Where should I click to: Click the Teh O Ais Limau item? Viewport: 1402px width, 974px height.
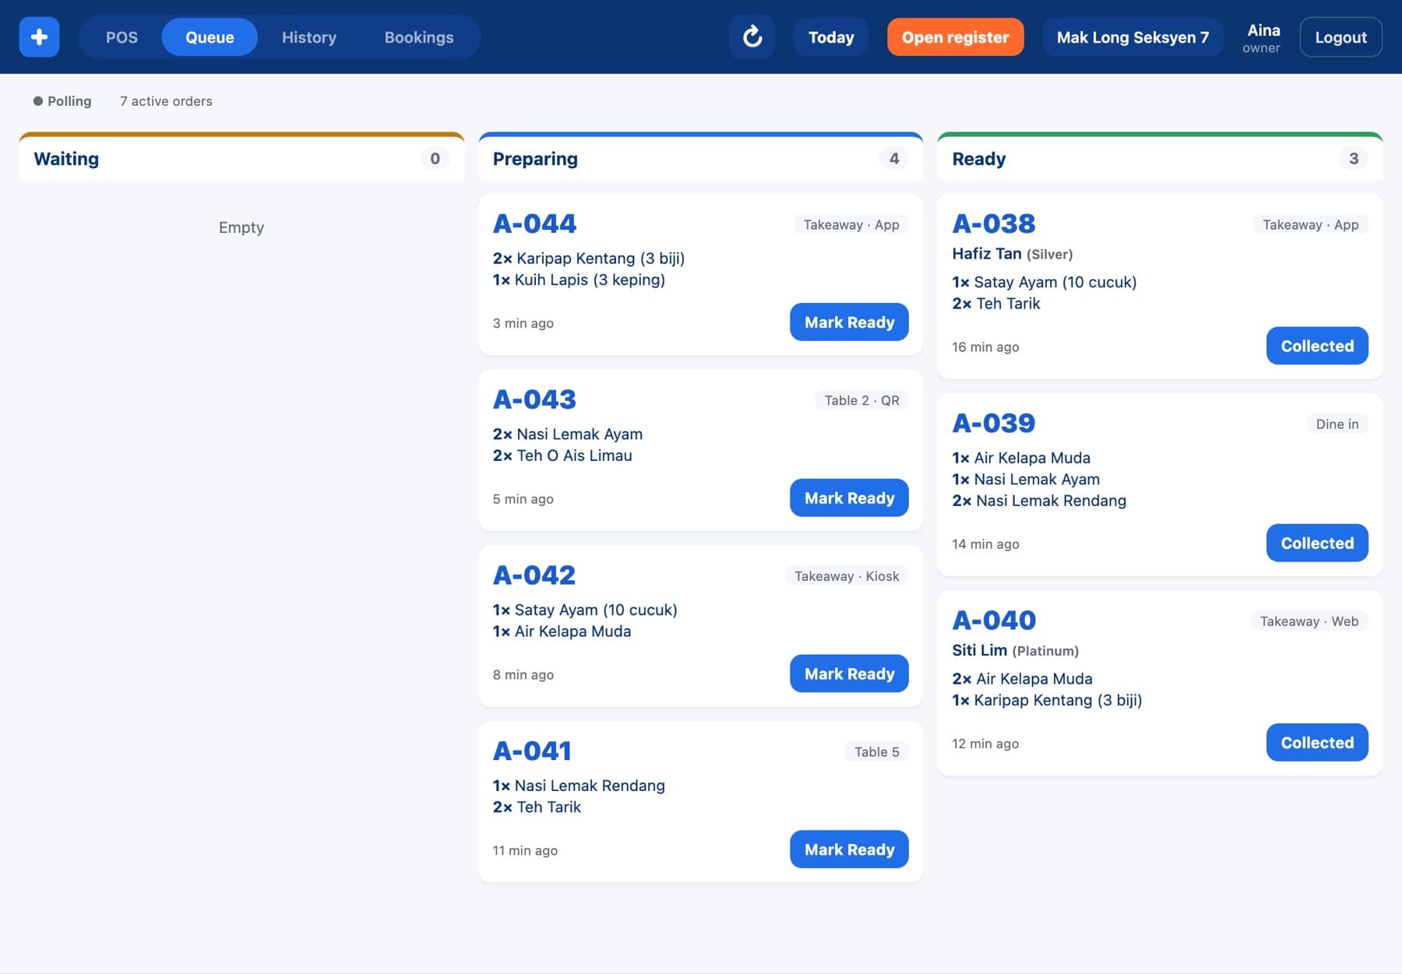tap(562, 455)
